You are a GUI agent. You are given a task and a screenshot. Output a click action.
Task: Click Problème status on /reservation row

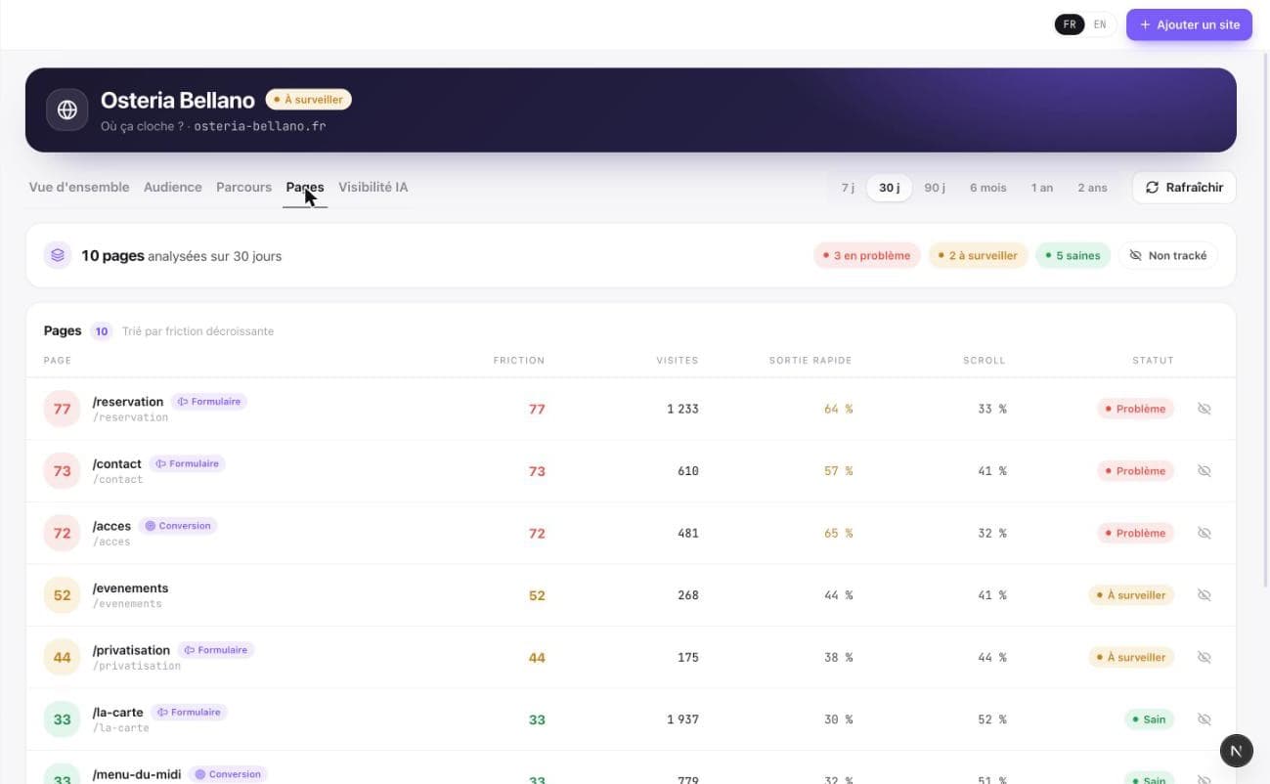[1135, 409]
